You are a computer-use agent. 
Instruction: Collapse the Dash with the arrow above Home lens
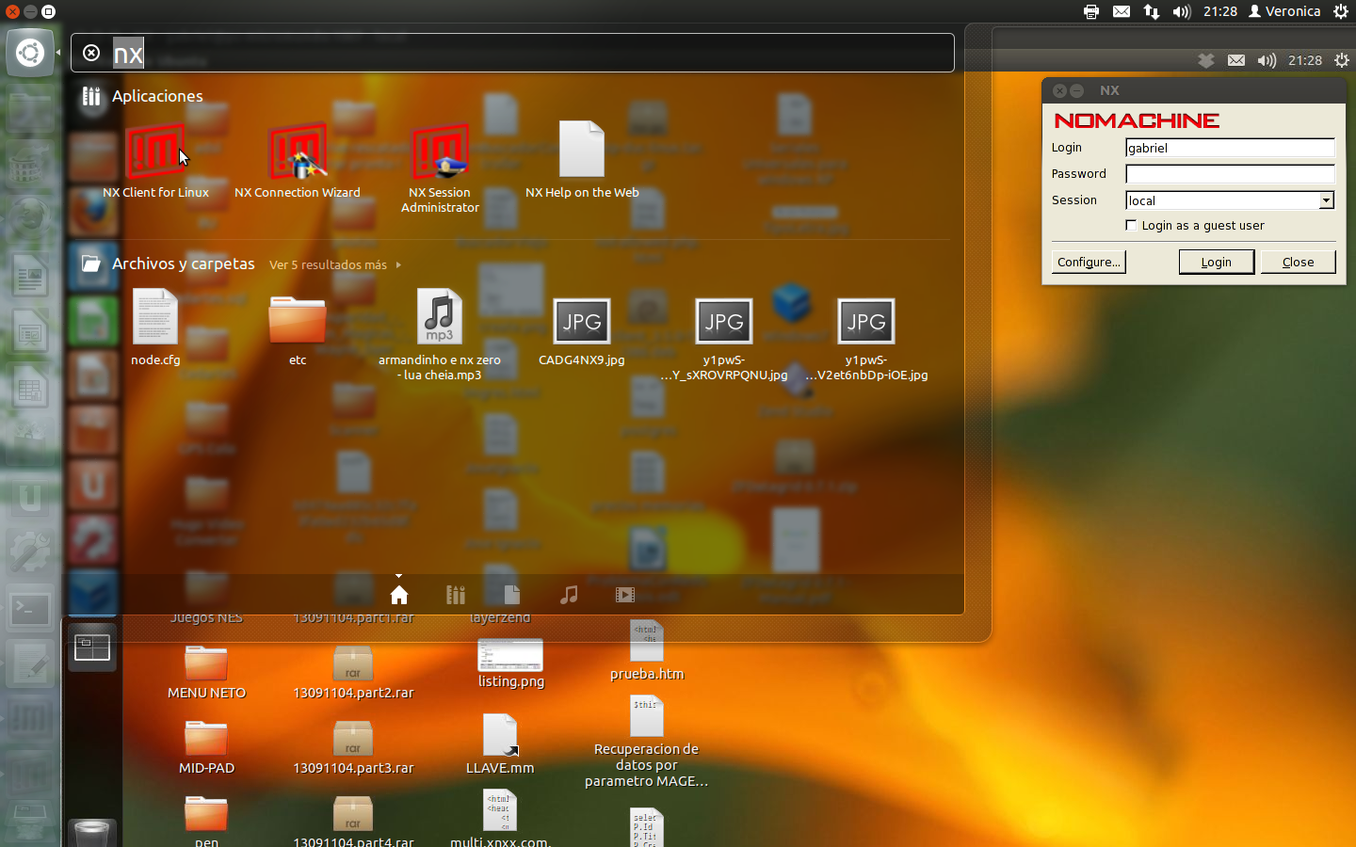(x=398, y=576)
